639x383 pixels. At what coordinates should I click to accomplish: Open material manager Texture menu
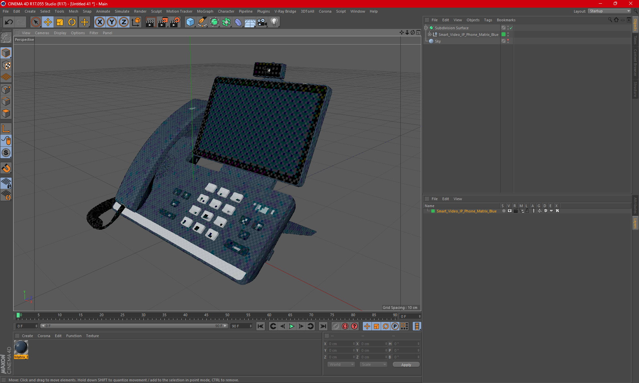tap(92, 336)
